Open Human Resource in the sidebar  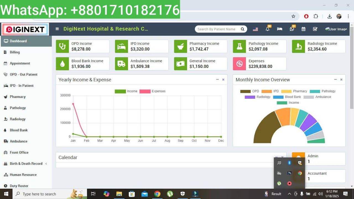(26, 175)
